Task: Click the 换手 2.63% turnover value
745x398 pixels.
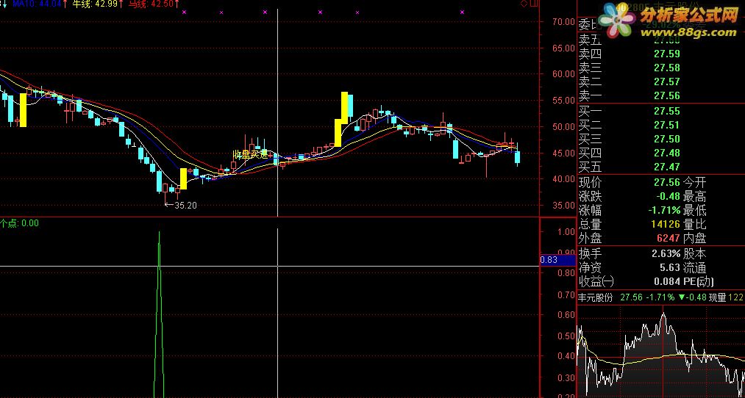Action: click(666, 253)
